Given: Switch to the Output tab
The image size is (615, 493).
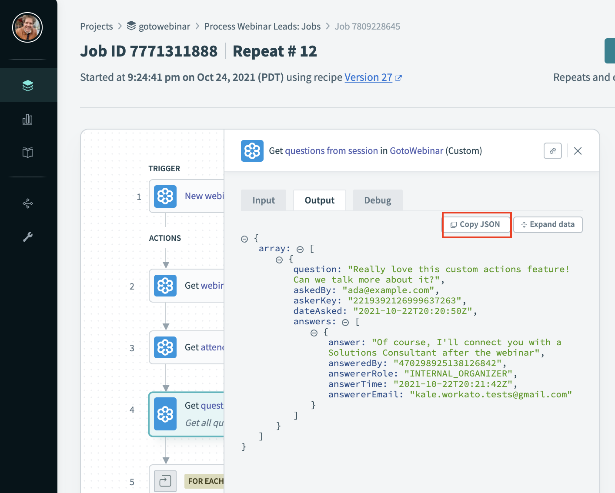Looking at the screenshot, I should pos(320,200).
